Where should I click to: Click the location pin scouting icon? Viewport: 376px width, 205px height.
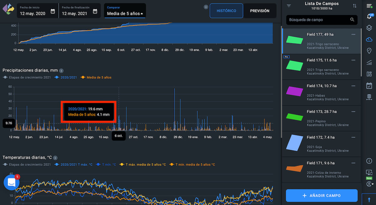pyautogui.click(x=369, y=51)
